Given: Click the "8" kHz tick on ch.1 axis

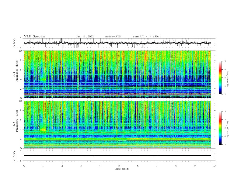Looking at the screenshot, I should pos(21,60).
